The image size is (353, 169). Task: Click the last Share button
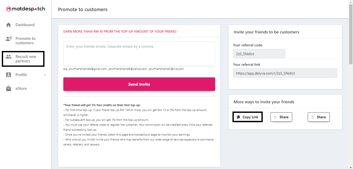click(x=319, y=117)
